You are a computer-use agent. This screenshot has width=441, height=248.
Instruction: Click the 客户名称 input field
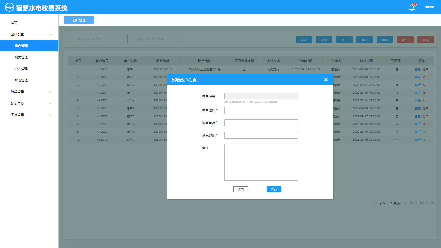pyautogui.click(x=261, y=110)
